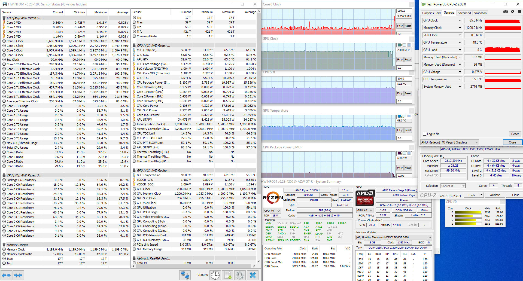
Task: Open the CPU-Z Tools dropdown arrow
Action: coord(481,195)
